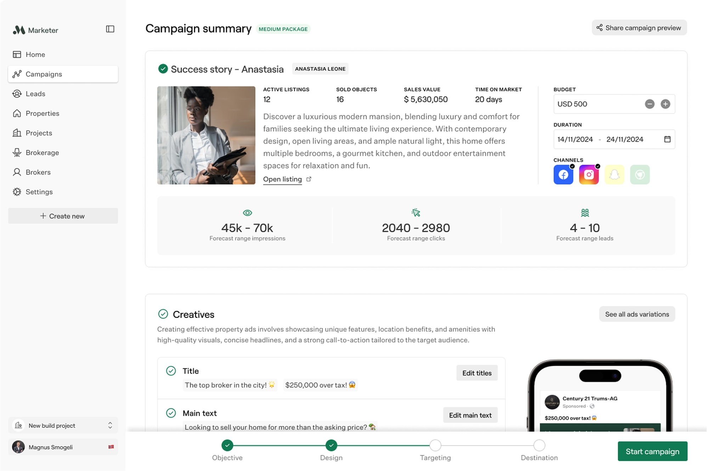707x471 pixels.
Task: Click the Open listing link
Action: (282, 179)
